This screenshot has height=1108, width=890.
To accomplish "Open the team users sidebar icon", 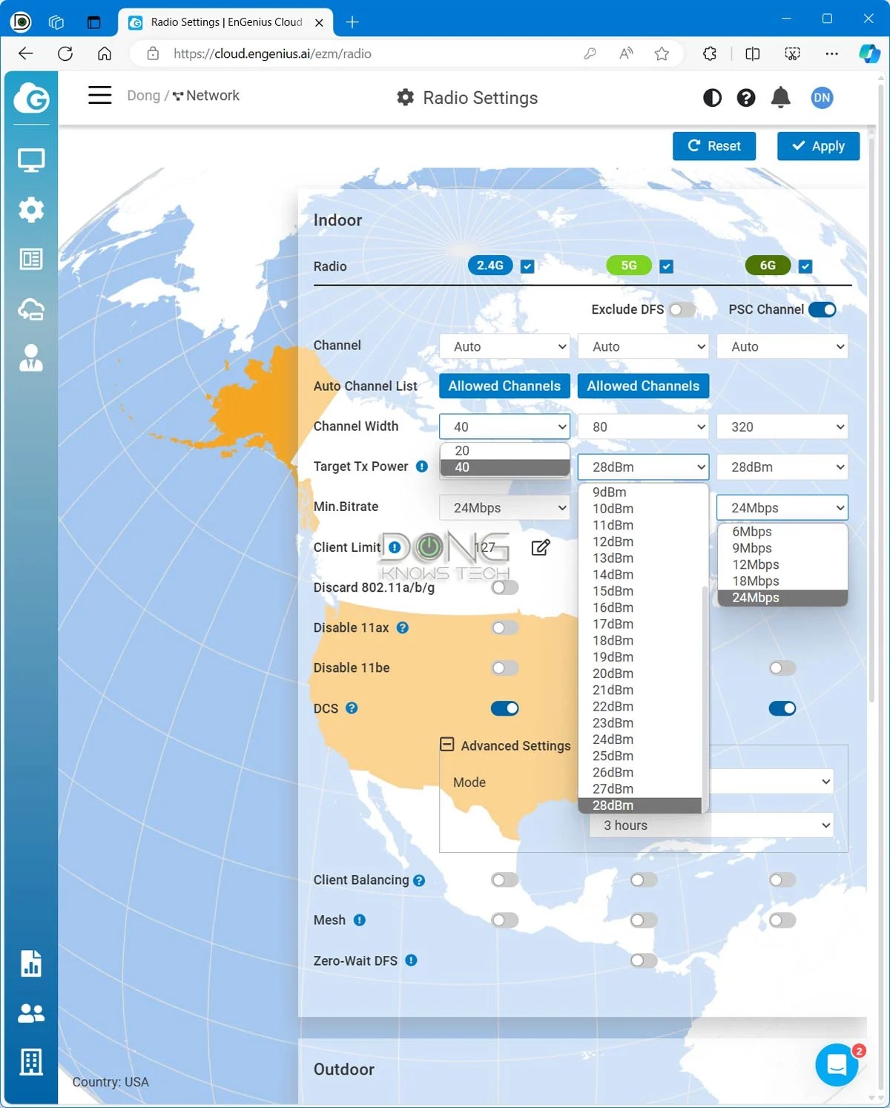I will coord(31,1013).
